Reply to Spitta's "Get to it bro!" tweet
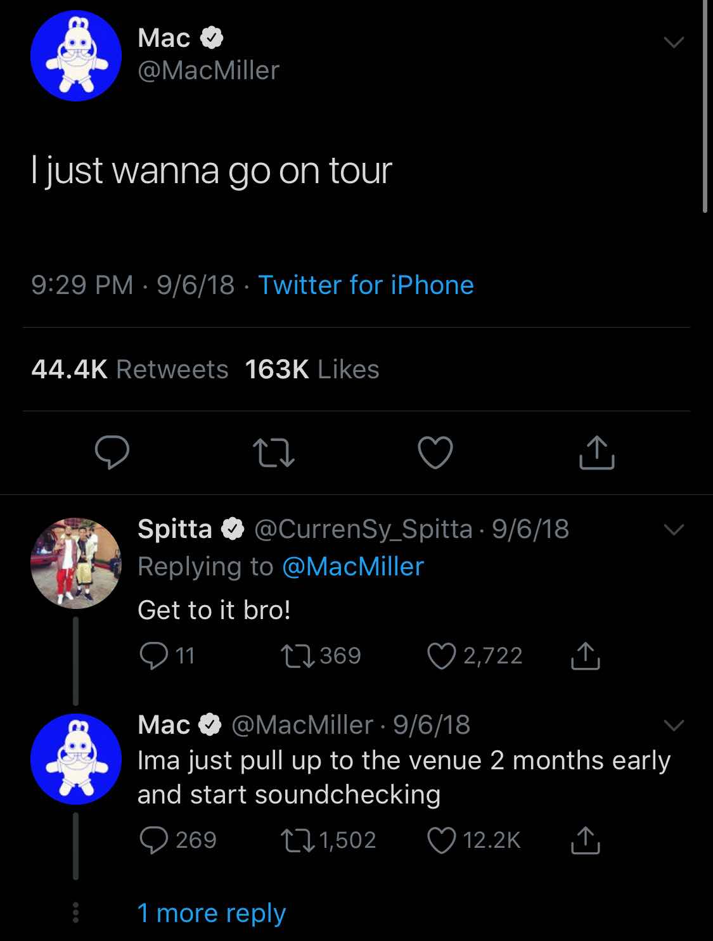The width and height of the screenshot is (713, 941). (x=153, y=656)
